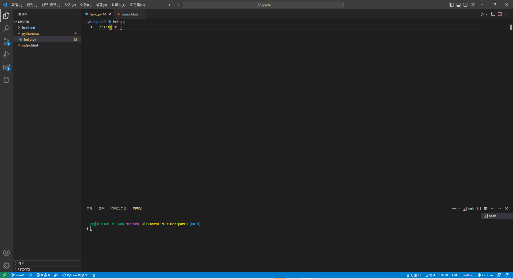This screenshot has height=279, width=513.
Task: Switch to the 출력 output panel tab
Action: pyautogui.click(x=102, y=208)
